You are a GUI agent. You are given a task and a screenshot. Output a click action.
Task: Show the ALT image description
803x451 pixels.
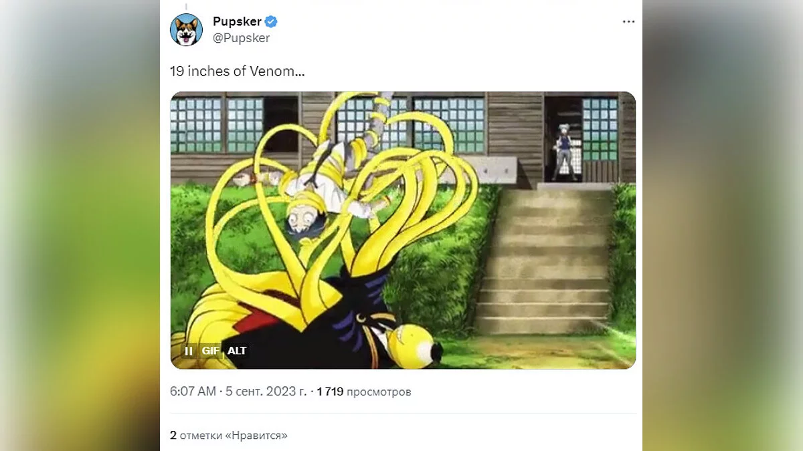tap(237, 351)
